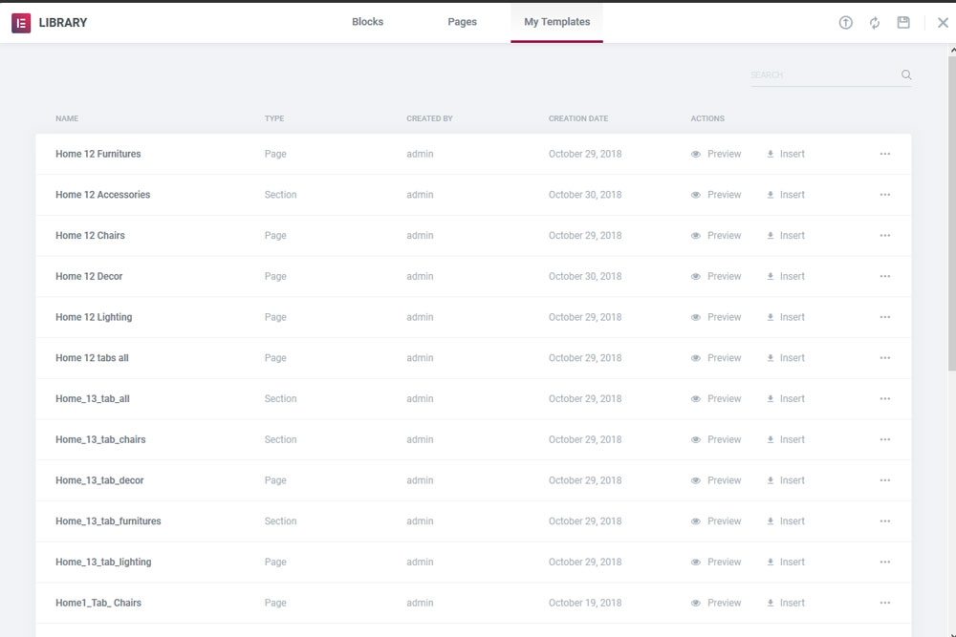The height and width of the screenshot is (637, 956).
Task: Click the insert download icon for Home 12 Chairs
Action: coord(771,236)
